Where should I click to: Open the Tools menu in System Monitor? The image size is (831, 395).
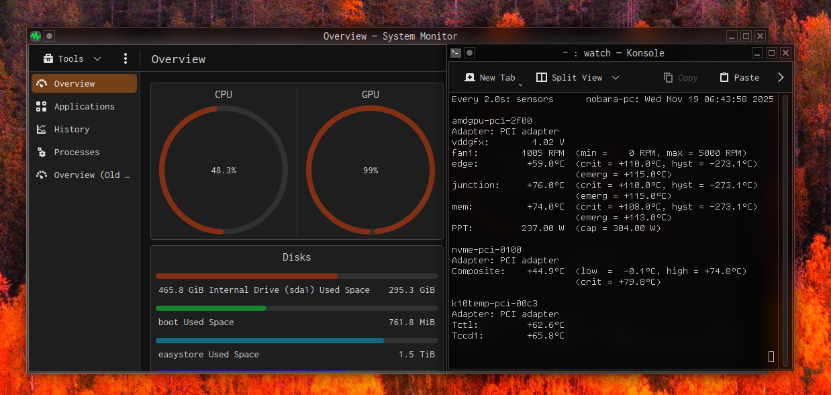point(72,58)
